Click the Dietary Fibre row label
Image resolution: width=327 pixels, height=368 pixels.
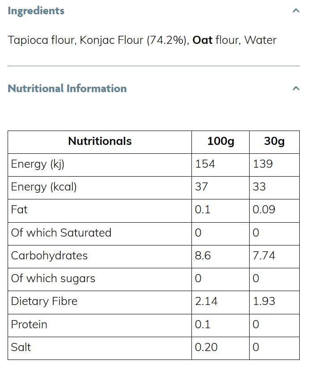(x=44, y=301)
